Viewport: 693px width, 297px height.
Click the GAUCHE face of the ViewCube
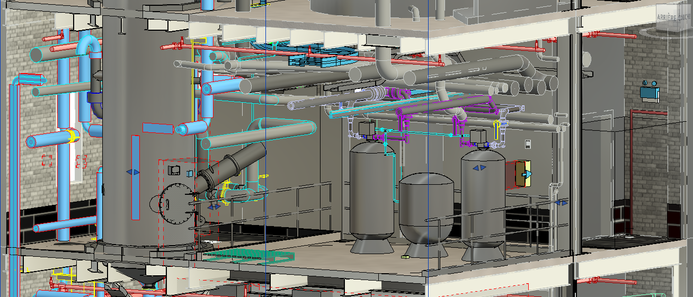685,17
